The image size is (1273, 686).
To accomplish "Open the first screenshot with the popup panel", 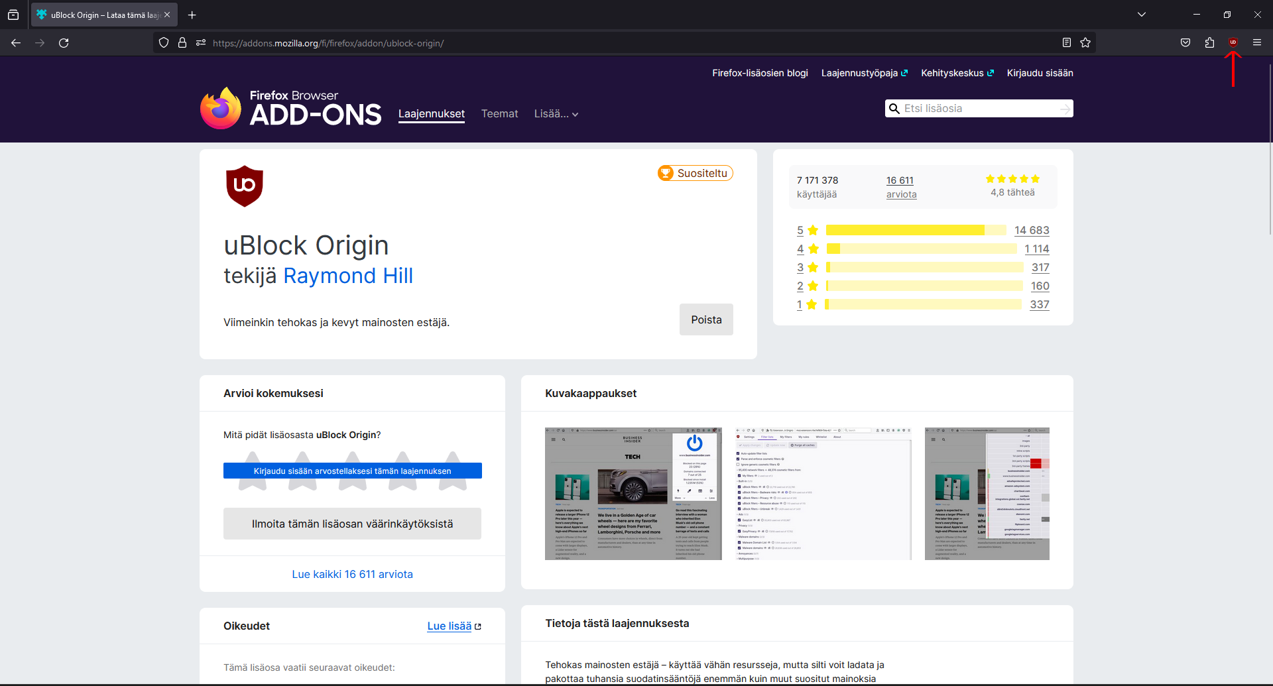I will [x=633, y=494].
